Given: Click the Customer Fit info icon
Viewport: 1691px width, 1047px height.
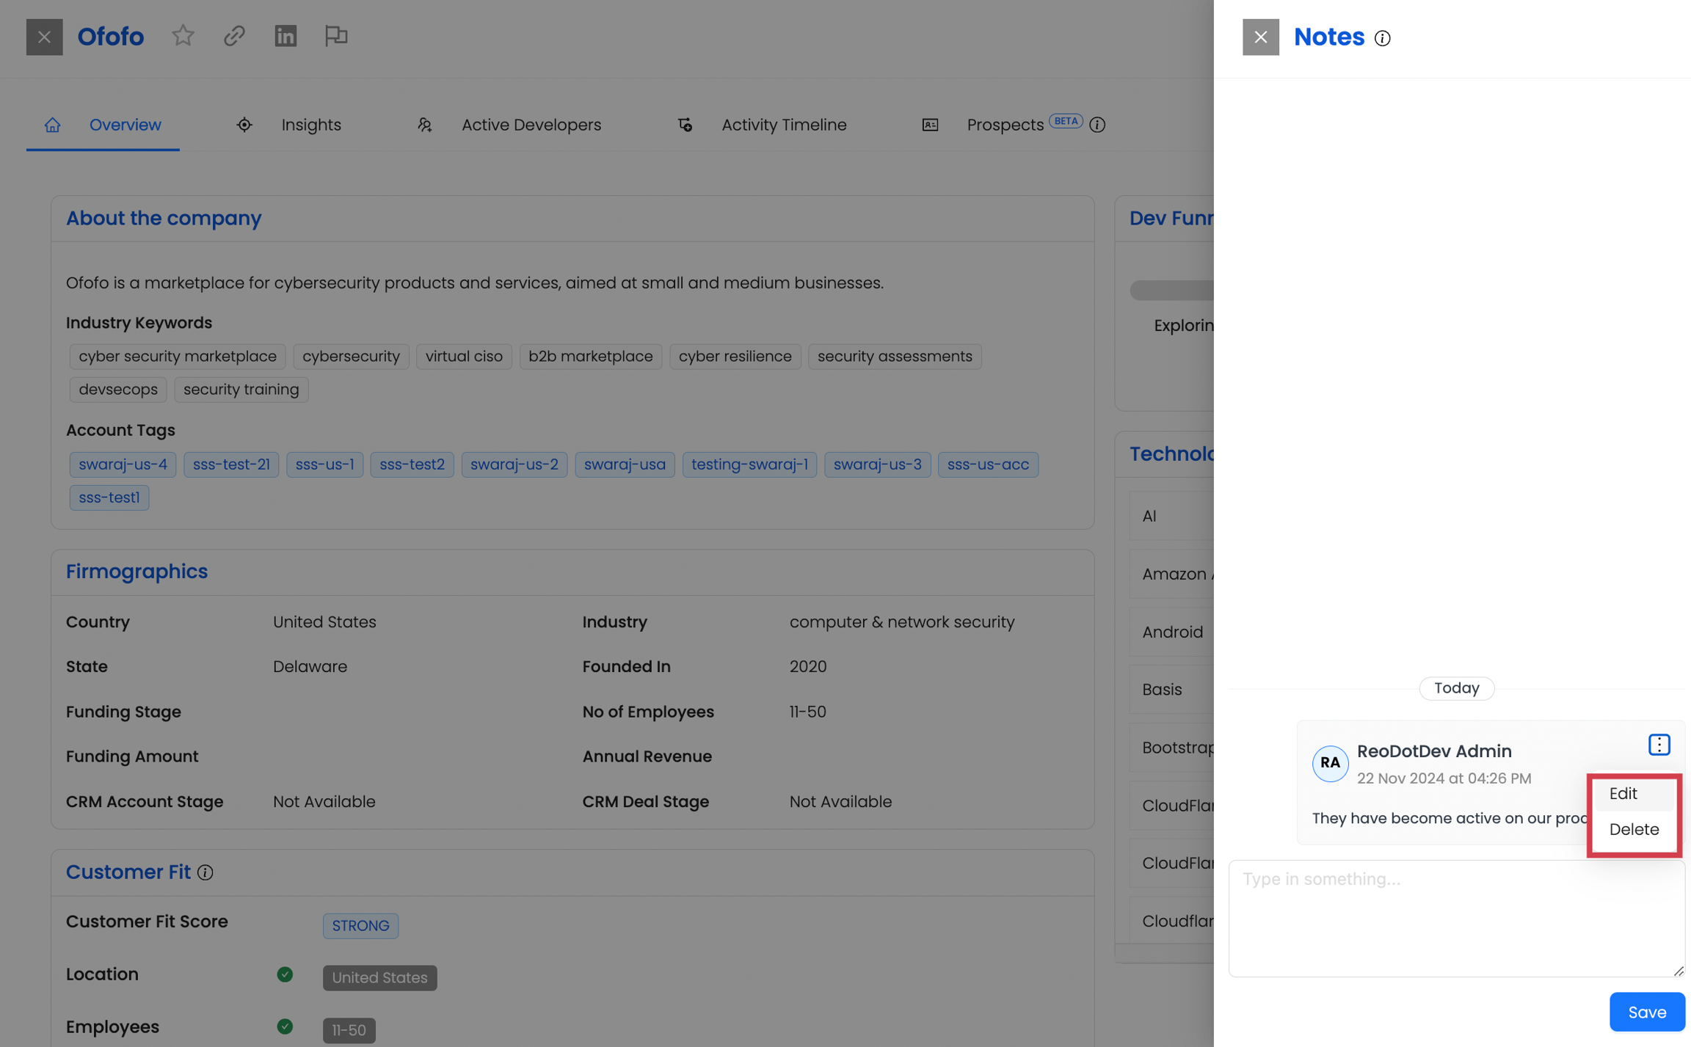Looking at the screenshot, I should click(x=206, y=872).
